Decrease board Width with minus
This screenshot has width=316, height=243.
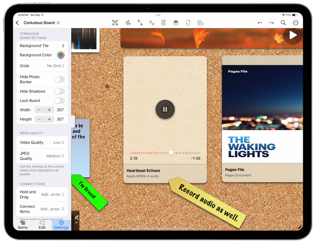[39, 110]
